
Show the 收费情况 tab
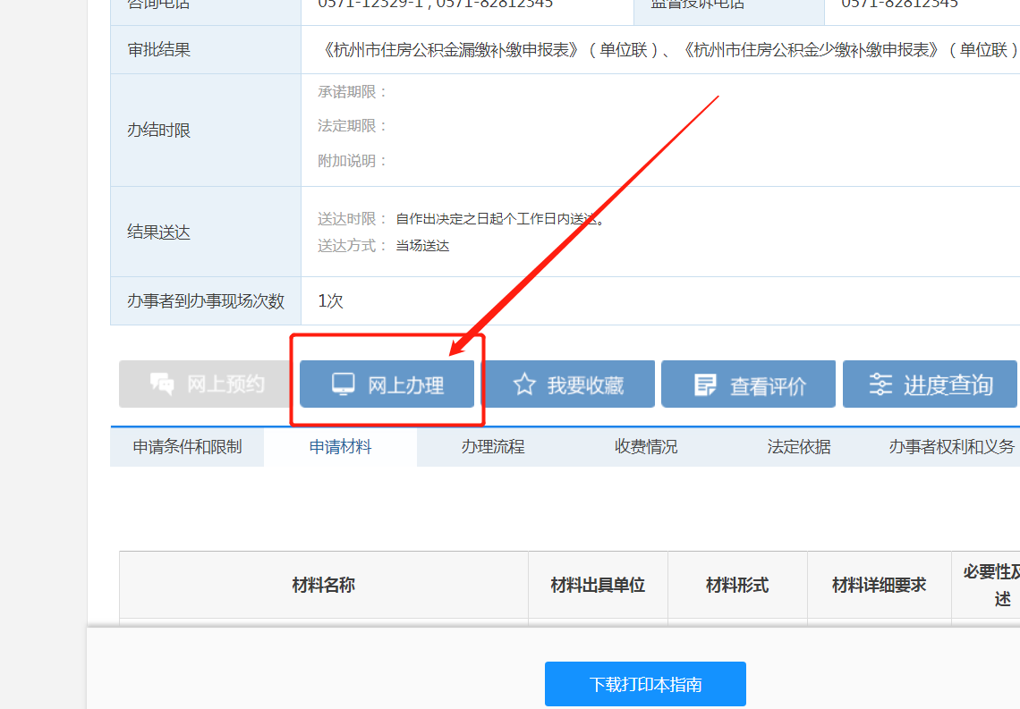tap(646, 446)
